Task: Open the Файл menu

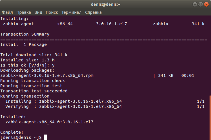Action: [7, 12]
